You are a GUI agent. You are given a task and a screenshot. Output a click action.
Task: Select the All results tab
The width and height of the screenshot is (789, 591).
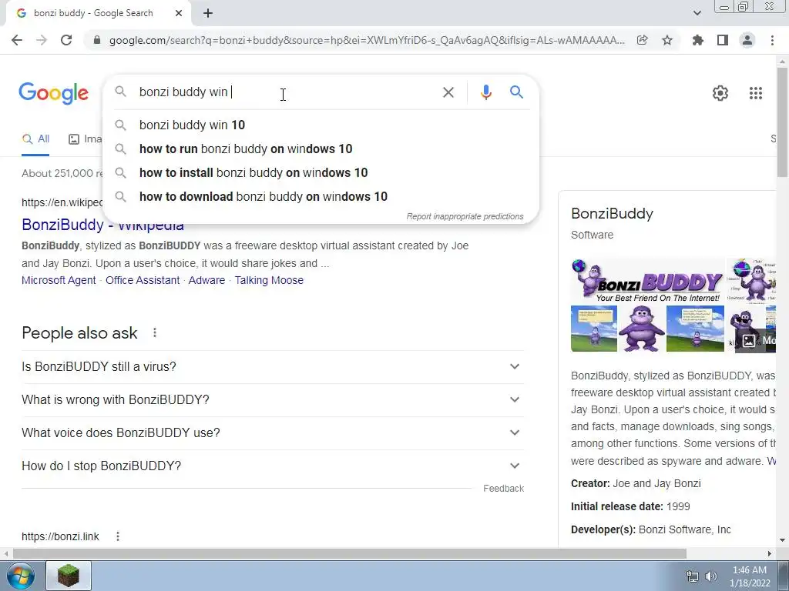(35, 139)
